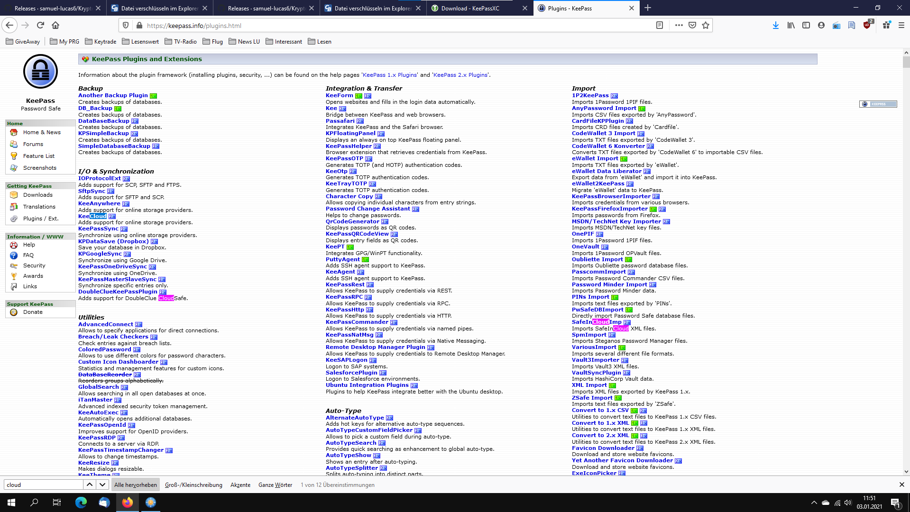This screenshot has width=910, height=512.
Task: Open page actions three-dot menu
Action: tap(679, 25)
